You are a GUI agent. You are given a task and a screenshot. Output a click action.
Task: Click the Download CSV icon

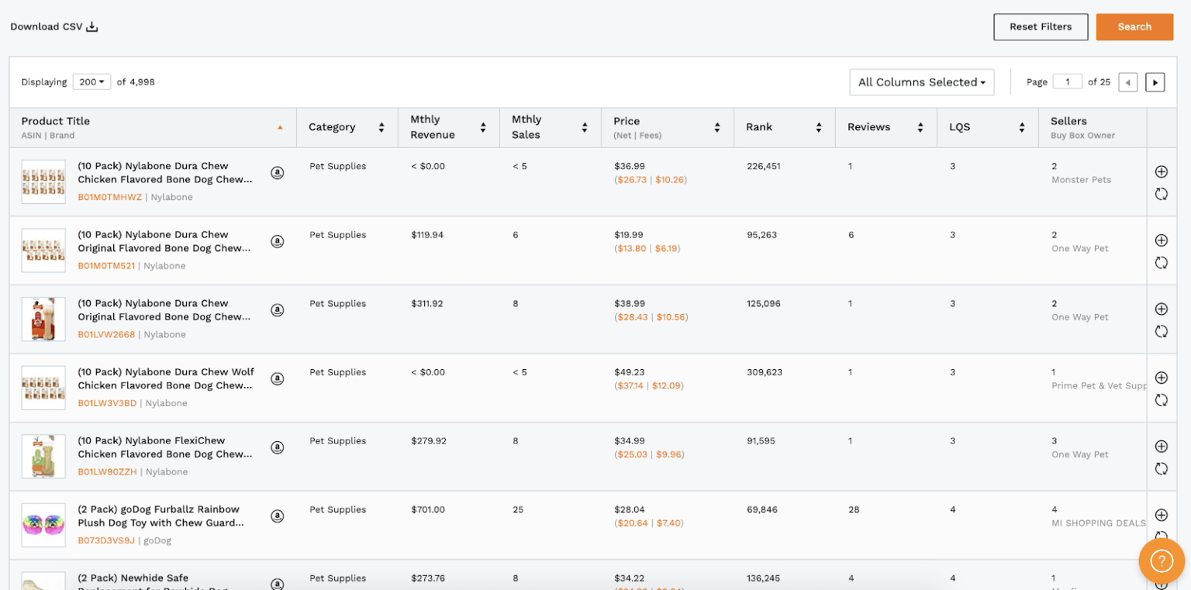coord(91,26)
